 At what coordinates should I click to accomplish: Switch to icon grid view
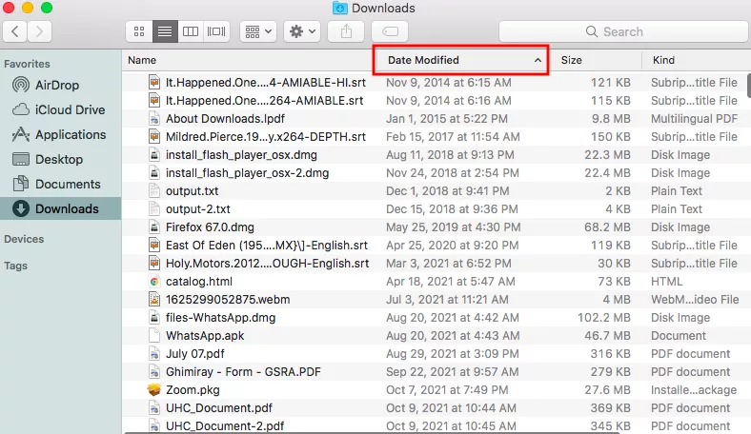(x=139, y=31)
